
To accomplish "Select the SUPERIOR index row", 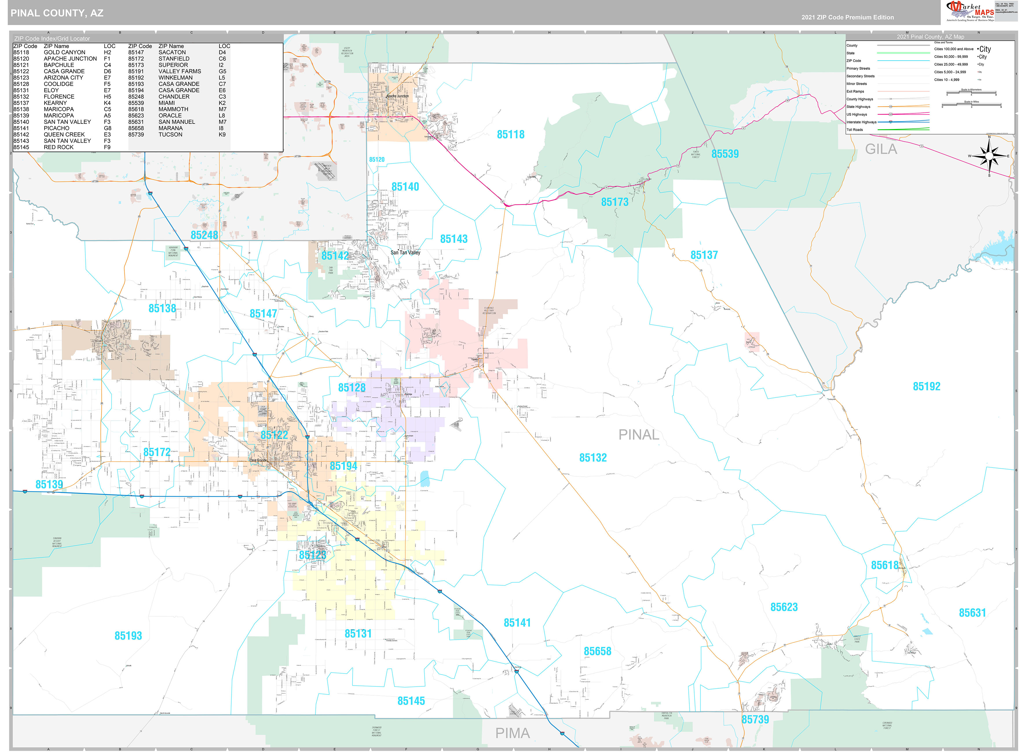I will (177, 65).
